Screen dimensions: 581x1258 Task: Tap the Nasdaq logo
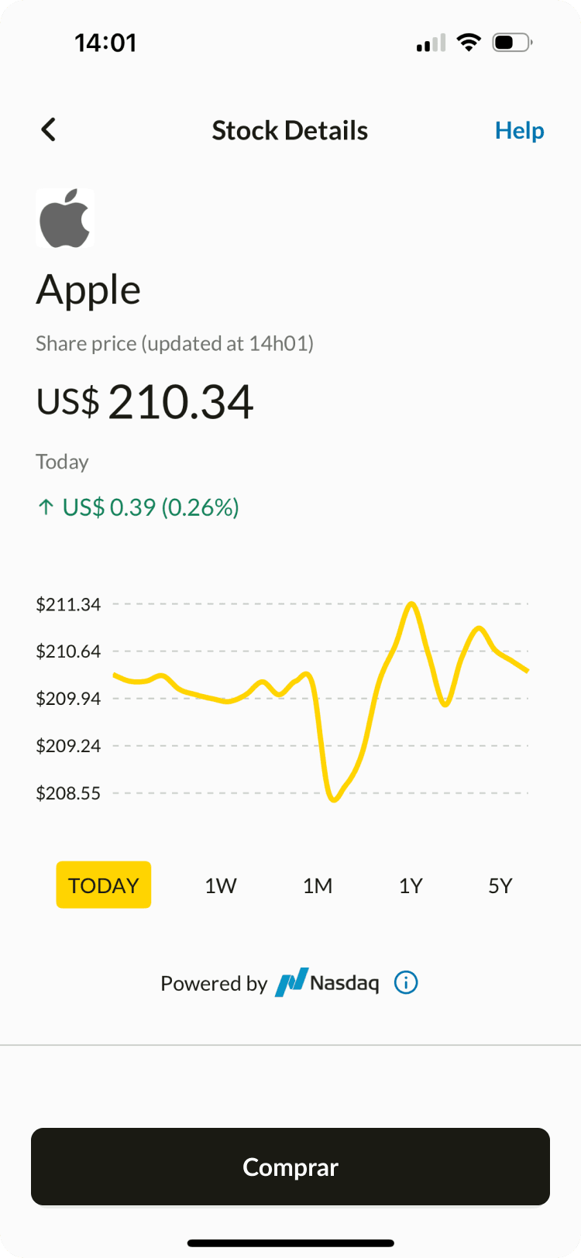pyautogui.click(x=328, y=982)
